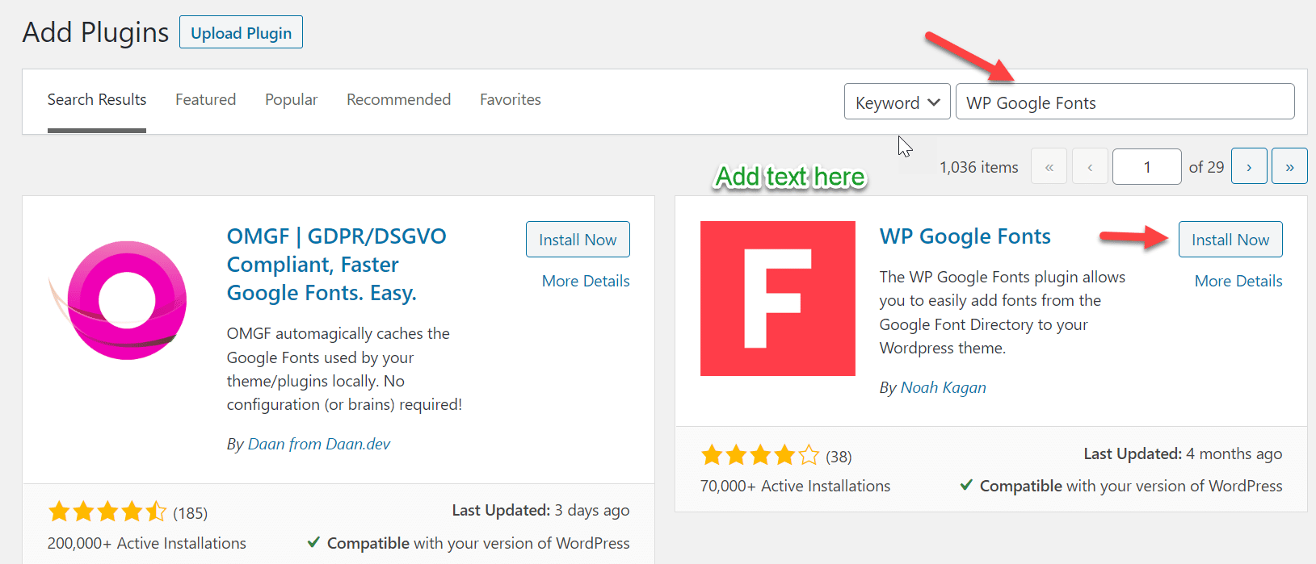The width and height of the screenshot is (1316, 564).
Task: Click WP Google Fonts compatibility checkmark icon
Action: (966, 485)
